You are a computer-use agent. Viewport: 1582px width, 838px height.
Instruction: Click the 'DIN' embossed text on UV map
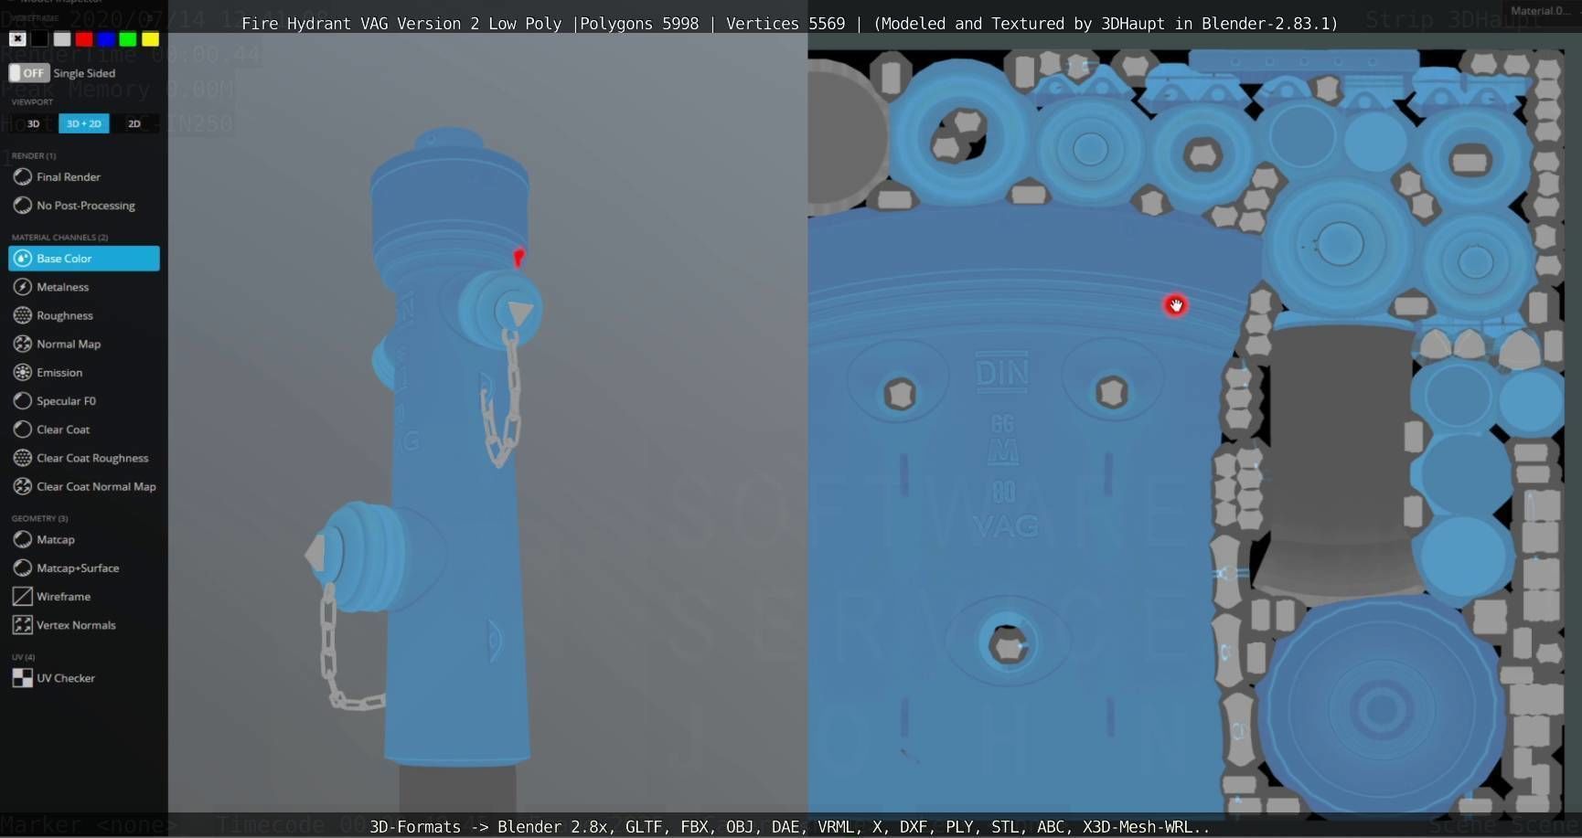coord(1002,373)
